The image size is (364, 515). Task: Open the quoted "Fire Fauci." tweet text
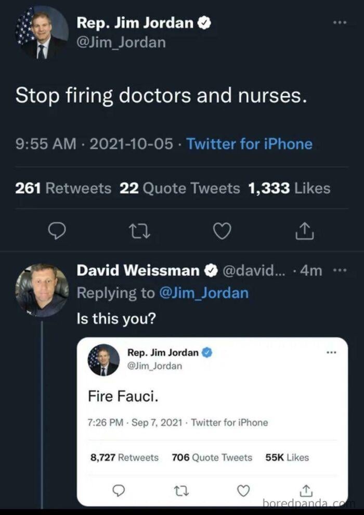pos(123,397)
